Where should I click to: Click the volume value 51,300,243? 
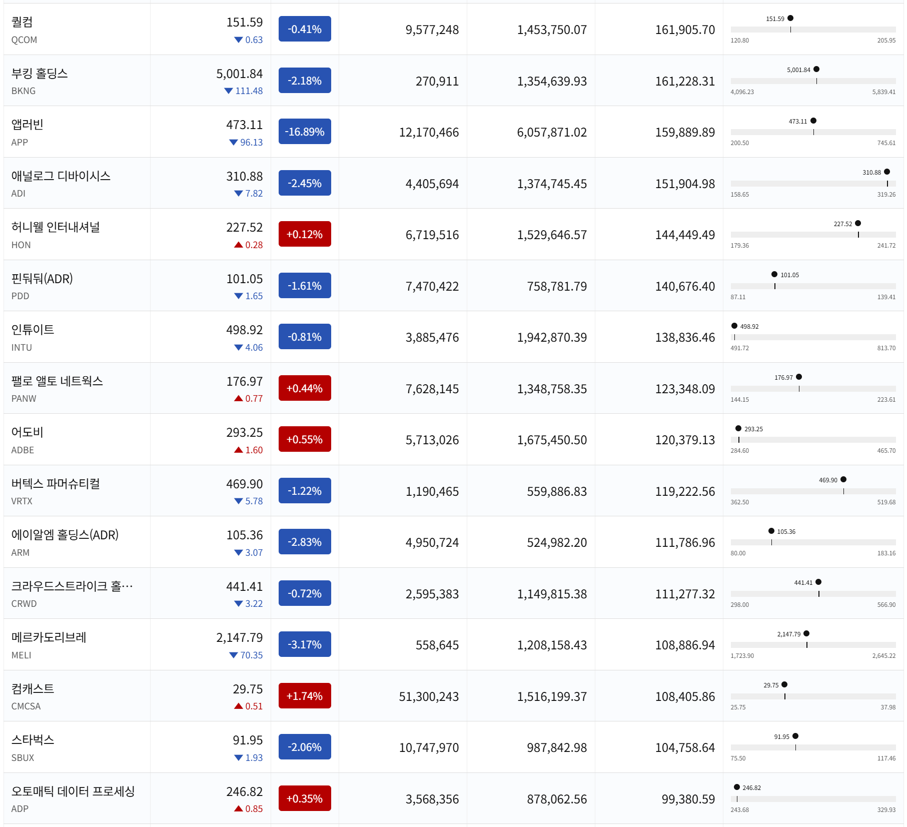click(x=429, y=697)
